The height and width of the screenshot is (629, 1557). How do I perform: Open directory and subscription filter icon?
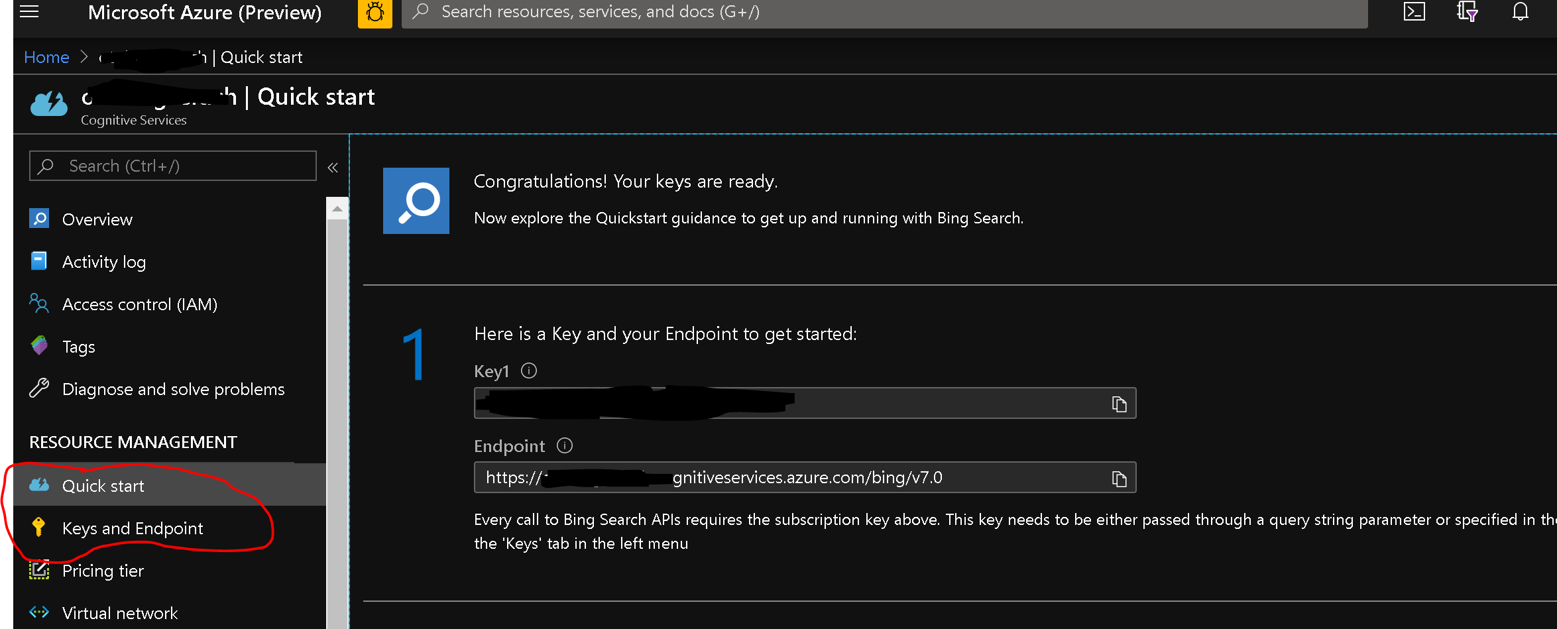tap(1467, 12)
